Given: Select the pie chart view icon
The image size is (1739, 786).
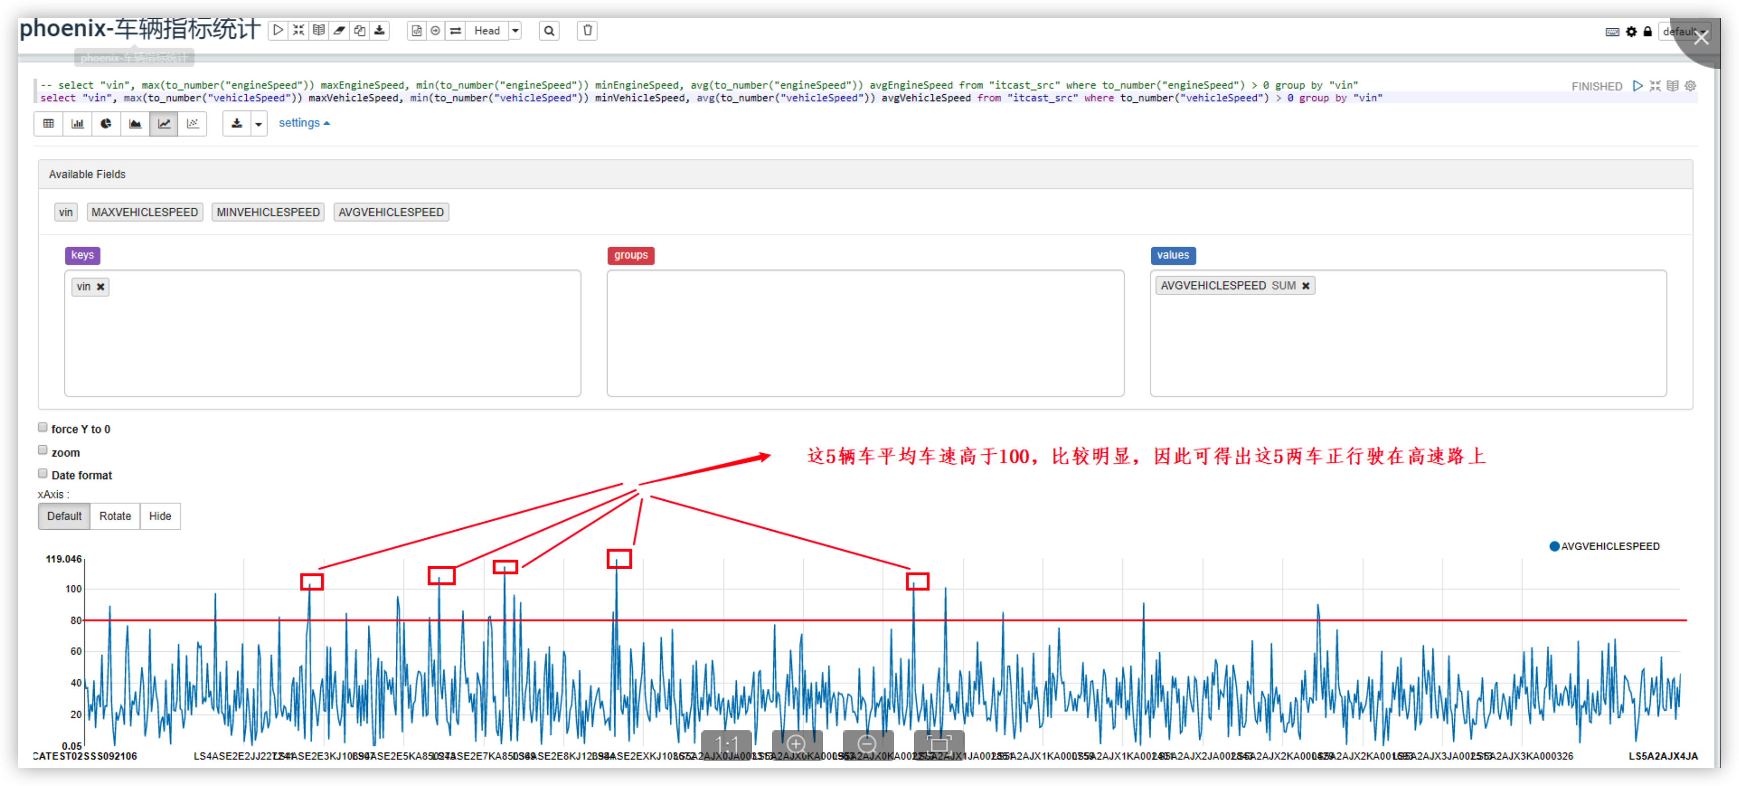Looking at the screenshot, I should point(106,124).
